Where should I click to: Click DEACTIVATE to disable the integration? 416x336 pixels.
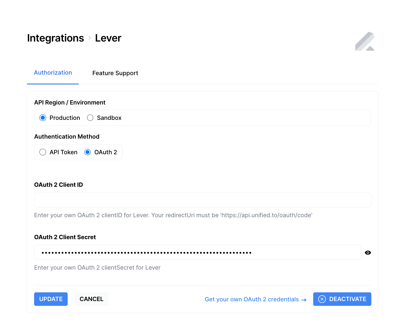tap(342, 299)
